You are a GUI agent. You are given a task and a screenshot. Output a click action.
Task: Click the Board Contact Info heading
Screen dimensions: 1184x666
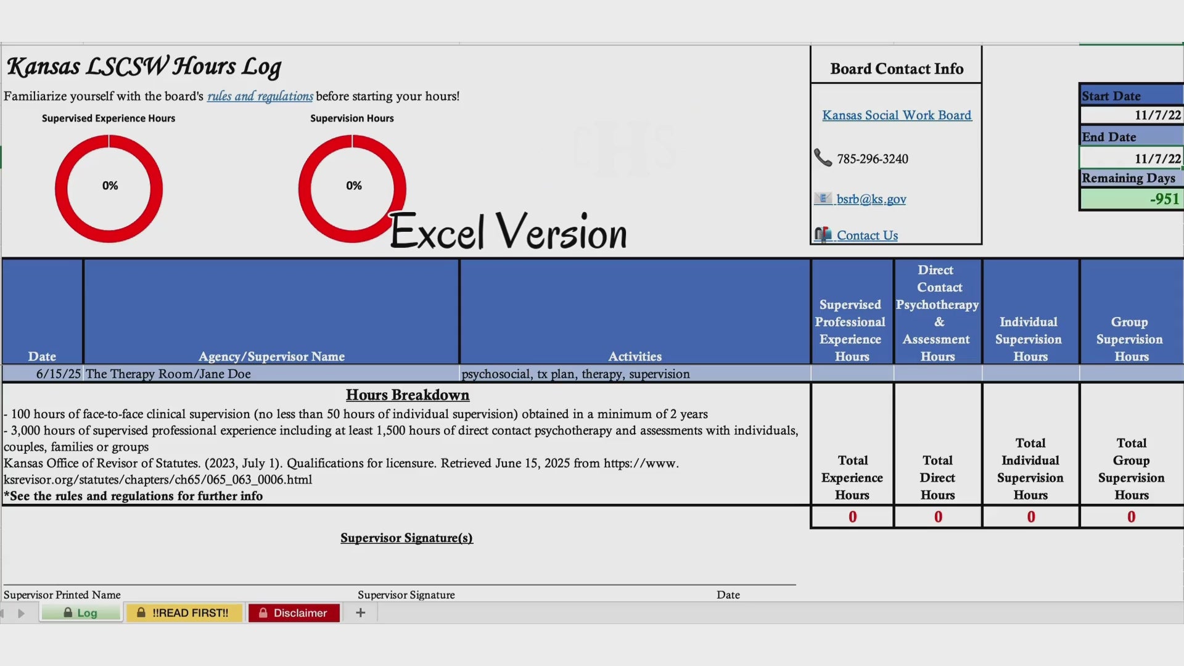tap(897, 68)
